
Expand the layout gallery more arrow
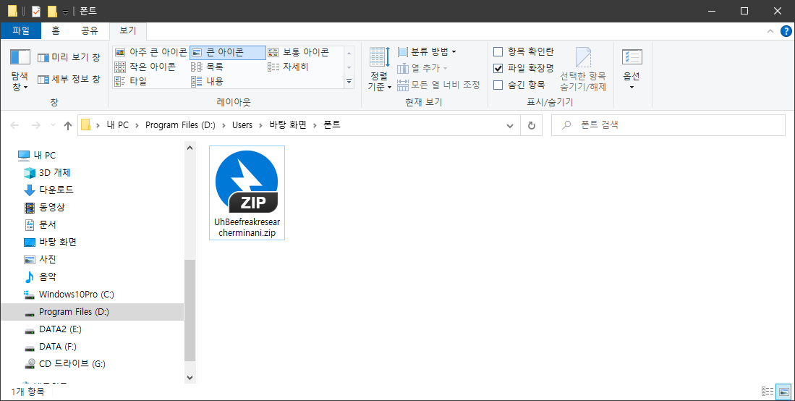(x=349, y=81)
